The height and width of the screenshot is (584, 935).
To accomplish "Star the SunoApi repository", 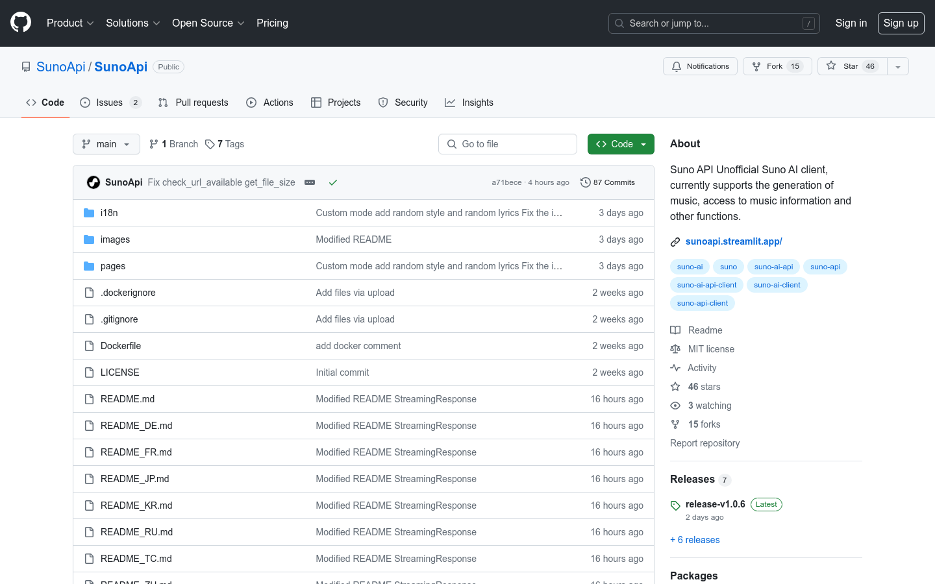I will tap(853, 66).
